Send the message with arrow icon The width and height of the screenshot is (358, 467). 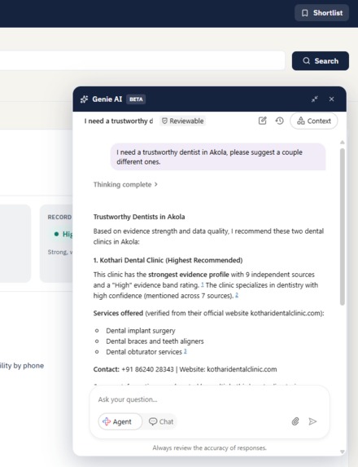point(312,421)
